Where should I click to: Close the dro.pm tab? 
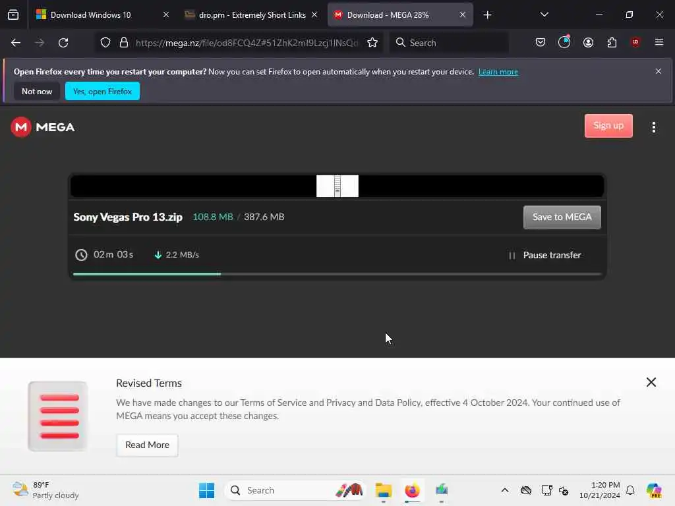click(314, 15)
